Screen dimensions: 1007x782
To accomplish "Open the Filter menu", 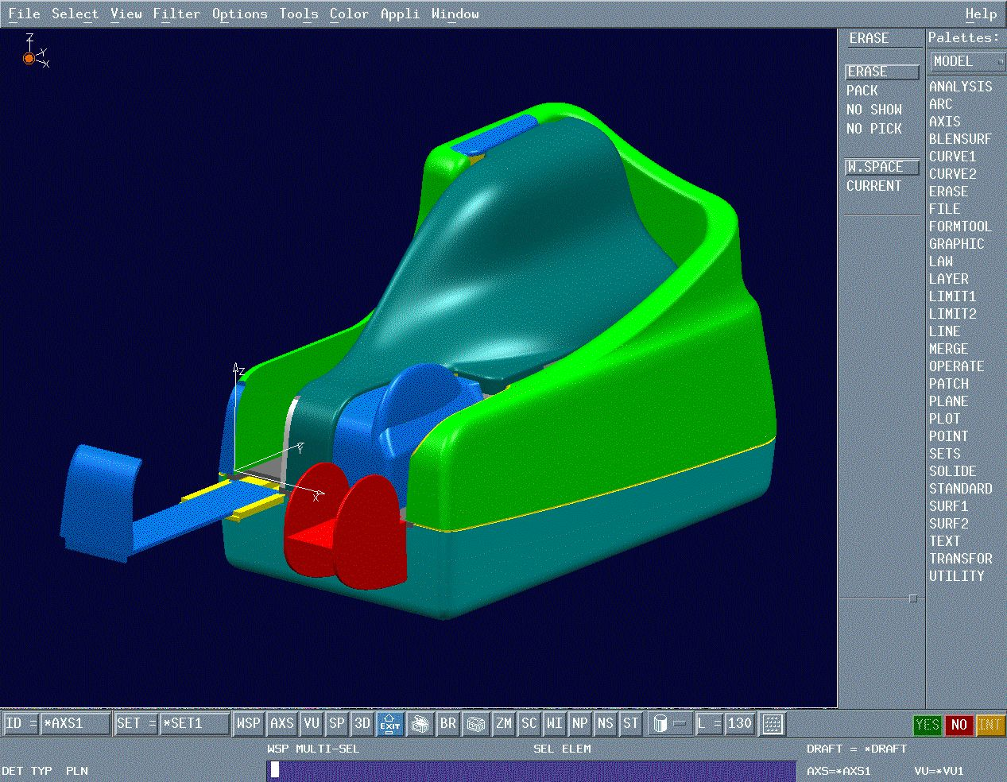I will tap(176, 14).
